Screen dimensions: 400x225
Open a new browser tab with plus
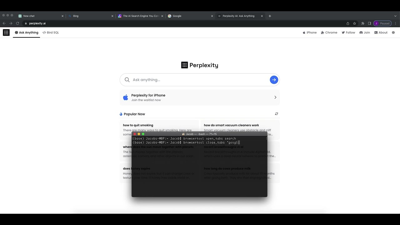[x=270, y=16]
